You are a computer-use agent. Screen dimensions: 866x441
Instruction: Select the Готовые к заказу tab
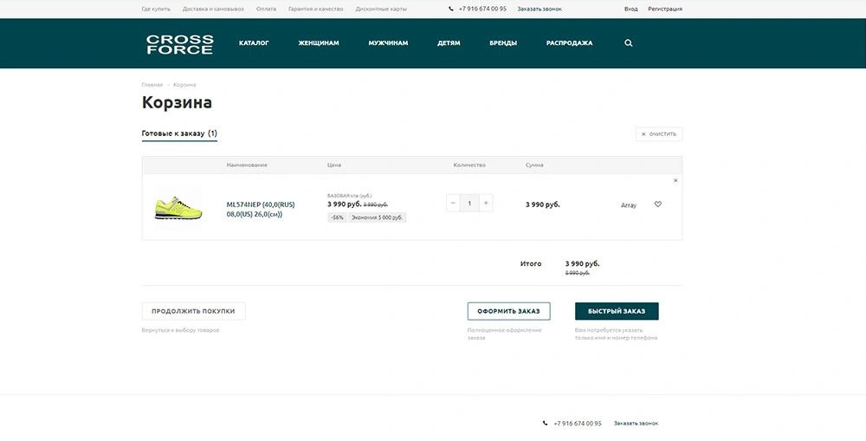[179, 133]
